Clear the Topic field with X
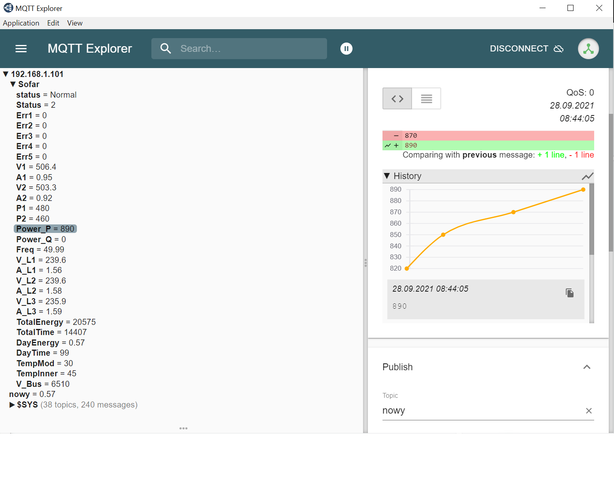Screen dimensions: 614x478 589,411
